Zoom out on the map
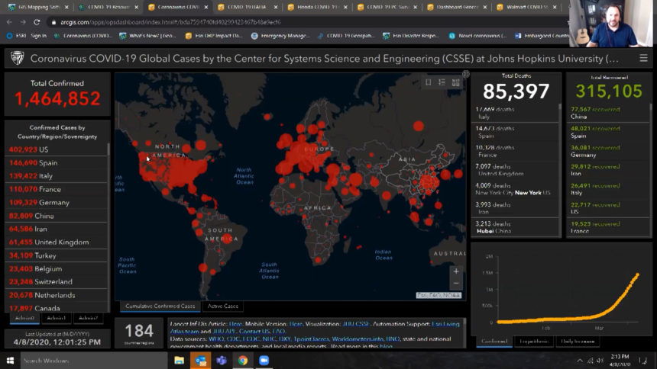This screenshot has height=369, width=657. coord(456,284)
